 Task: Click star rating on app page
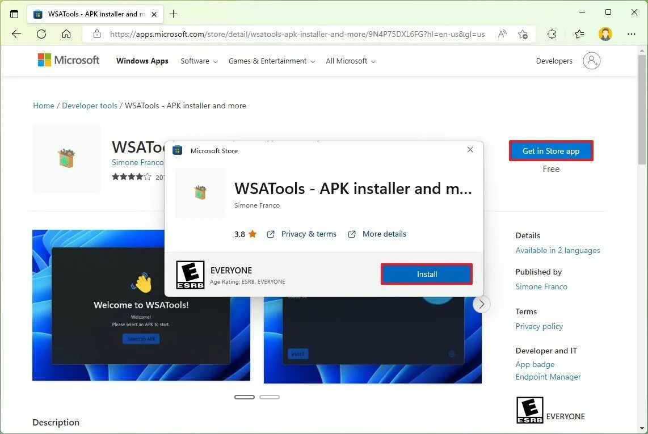[131, 177]
